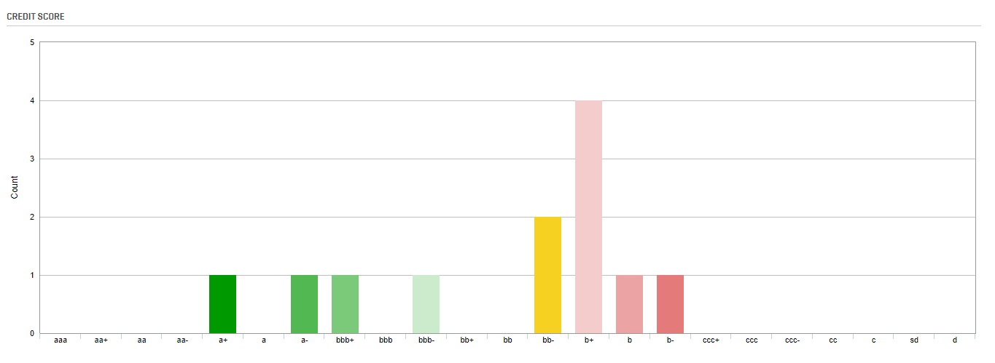
Task: Select the pale green bbb- bar
Action: coord(426,304)
